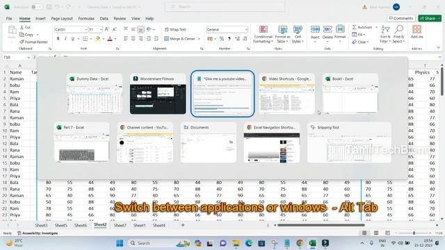The height and width of the screenshot is (250, 445).
Task: Toggle Italic formatting in ribbon
Action: pos(65,39)
